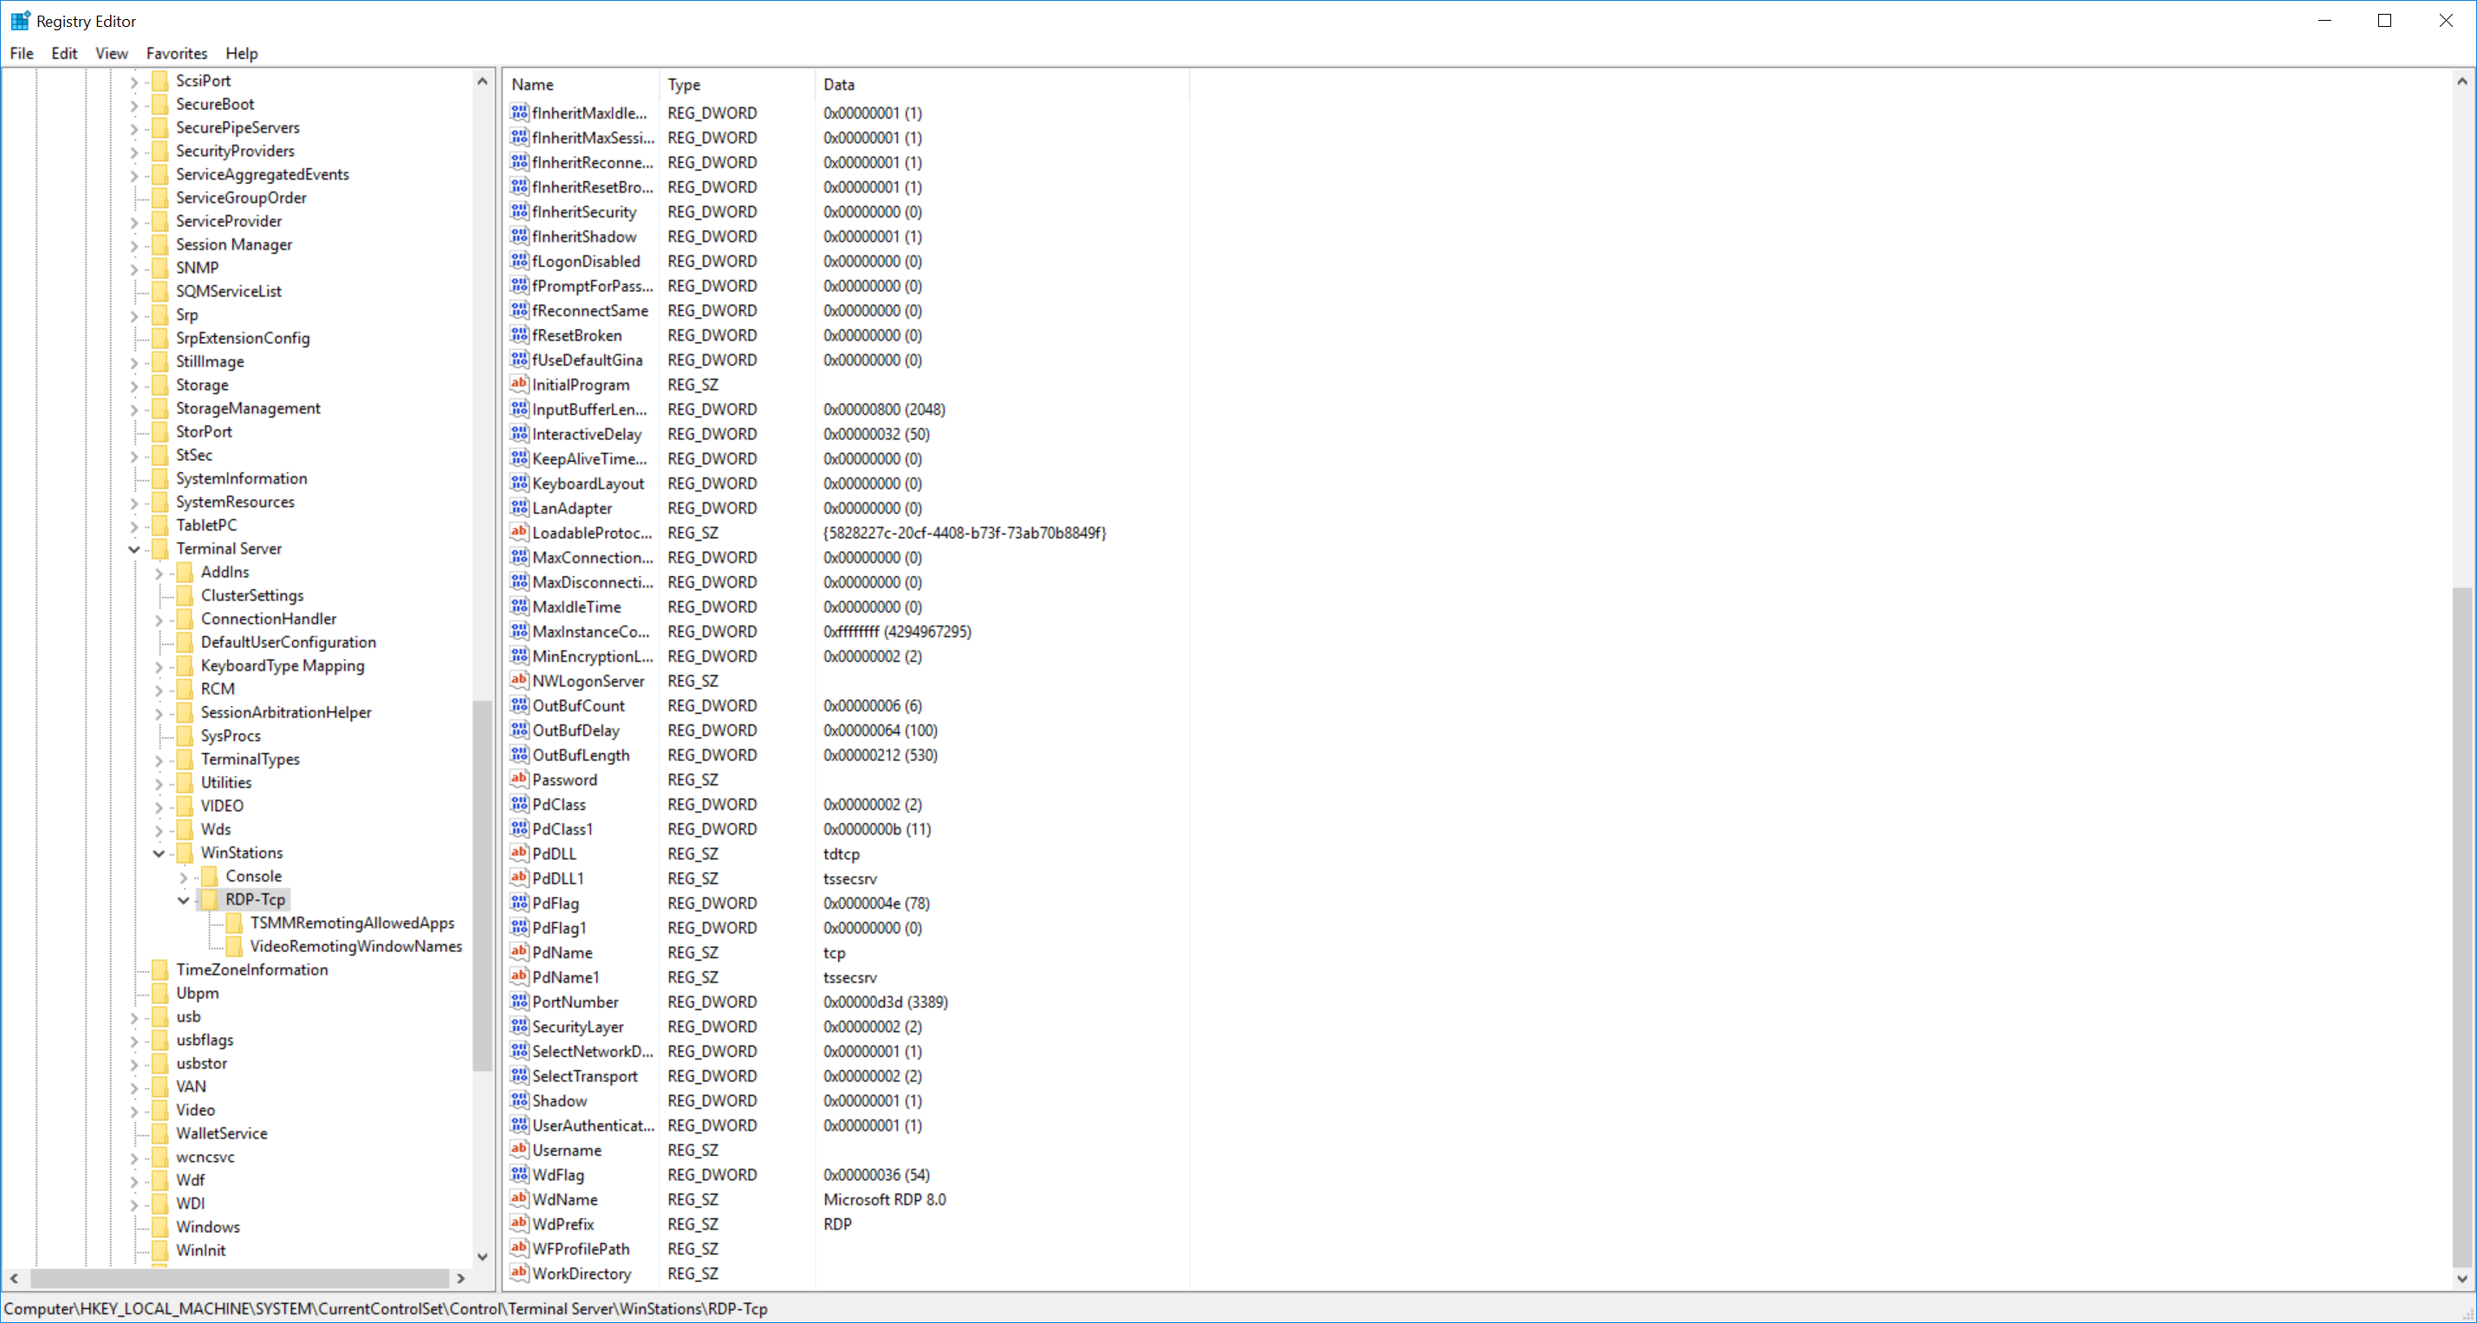This screenshot has height=1323, width=2477.
Task: Click the LanAdapter DWORD icon
Action: coord(519,508)
